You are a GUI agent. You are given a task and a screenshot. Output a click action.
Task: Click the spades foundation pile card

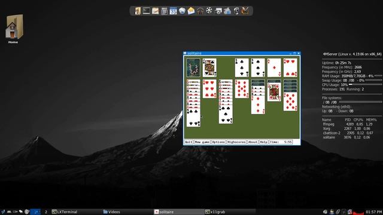point(258,67)
